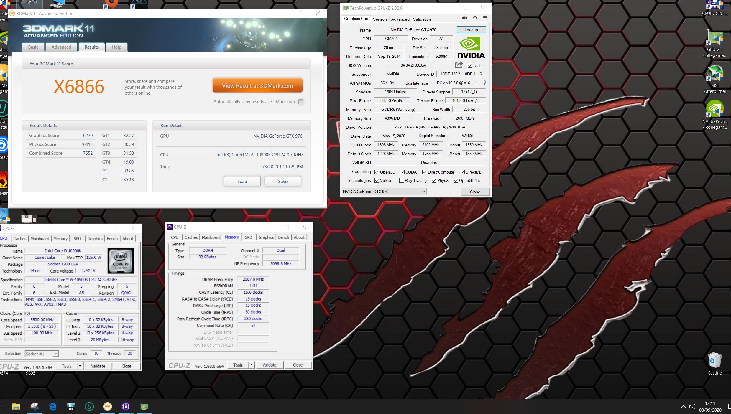Open the Validation tab in GPU-Z
Screen dimensions: 731x414
point(422,19)
